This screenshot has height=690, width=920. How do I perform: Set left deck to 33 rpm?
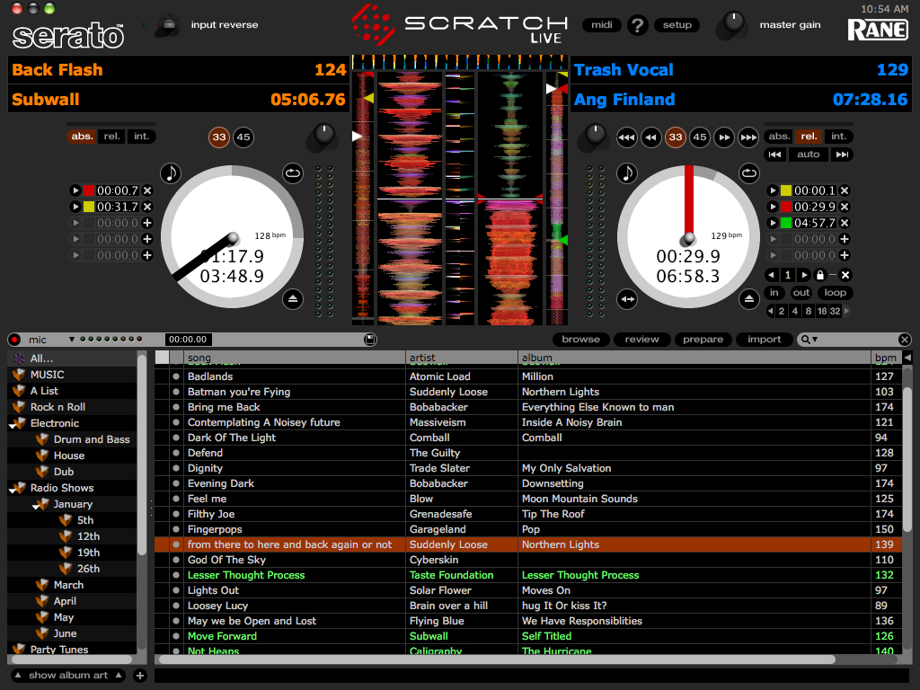pyautogui.click(x=219, y=137)
